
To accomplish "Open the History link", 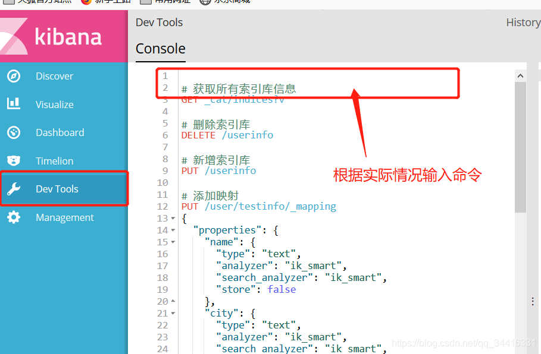I will (523, 23).
